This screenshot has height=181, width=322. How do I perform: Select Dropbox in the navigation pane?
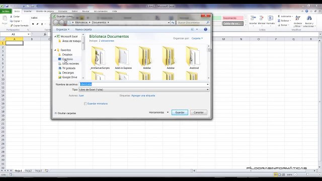tap(67, 55)
